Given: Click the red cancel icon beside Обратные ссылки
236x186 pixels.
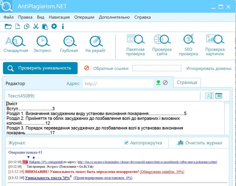Looking at the screenshot, I should click(x=86, y=68).
